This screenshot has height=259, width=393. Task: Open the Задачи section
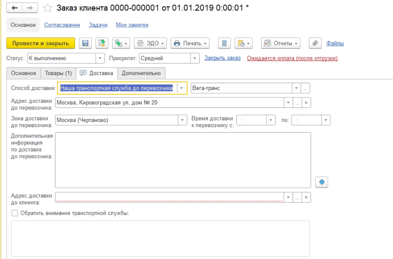pyautogui.click(x=98, y=25)
